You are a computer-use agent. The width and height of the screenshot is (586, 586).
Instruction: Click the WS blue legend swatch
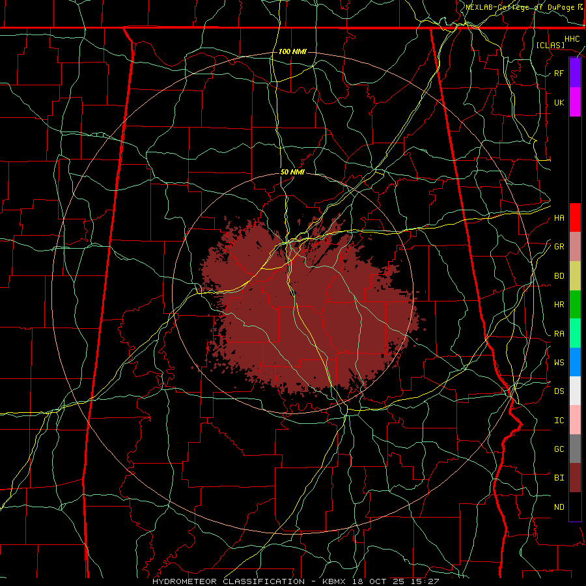(575, 362)
